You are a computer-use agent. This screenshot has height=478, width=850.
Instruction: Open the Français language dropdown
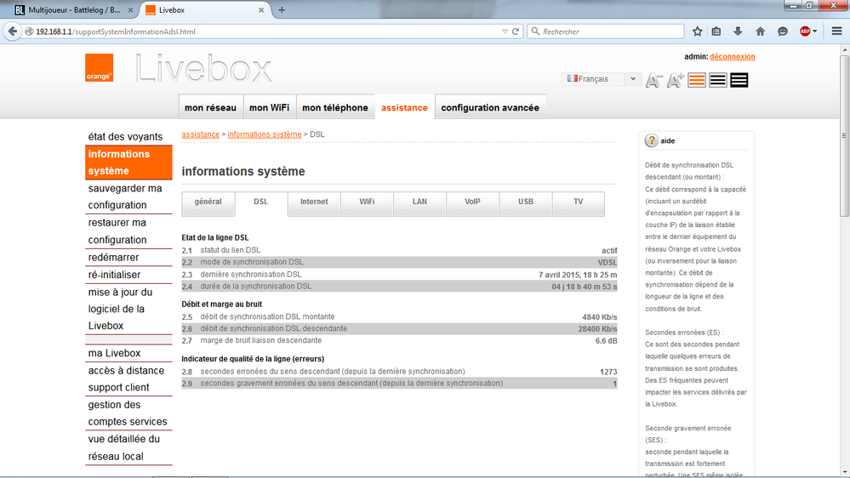pyautogui.click(x=602, y=79)
